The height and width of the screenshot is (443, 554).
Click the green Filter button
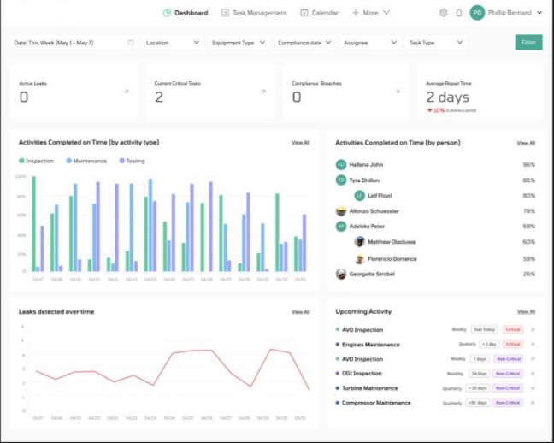[528, 43]
